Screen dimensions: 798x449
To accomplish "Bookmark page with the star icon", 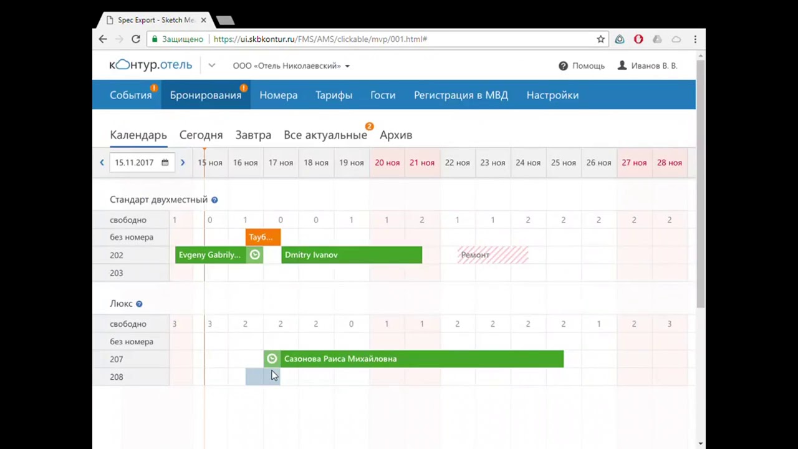I will coord(600,39).
